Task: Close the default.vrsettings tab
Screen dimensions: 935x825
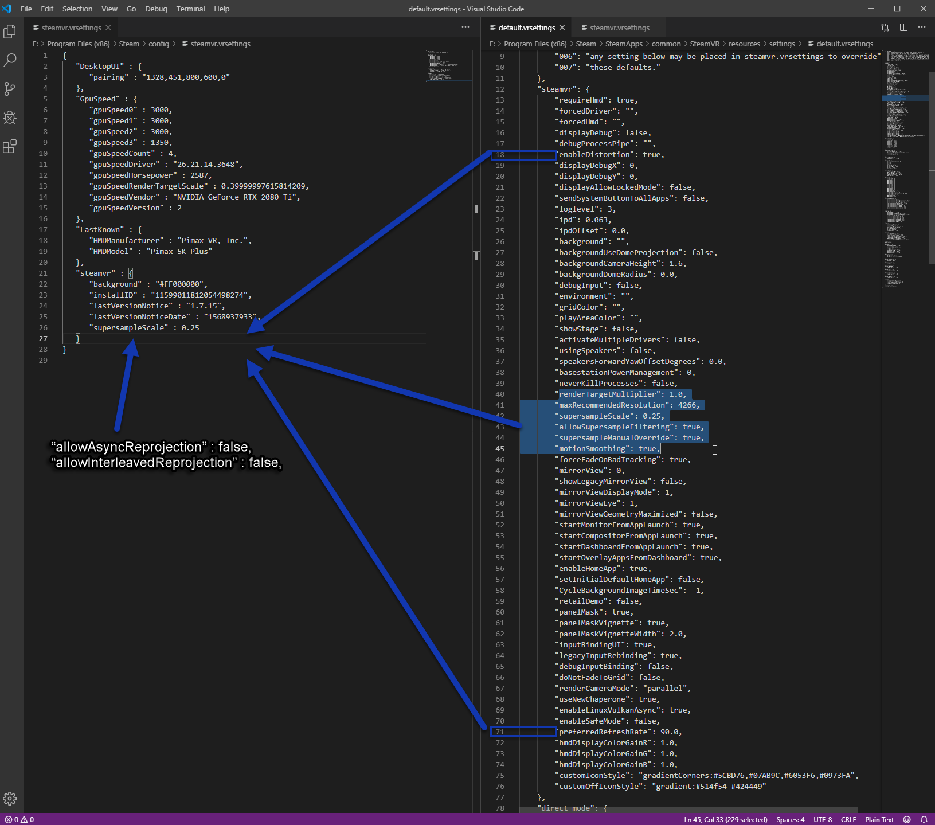Action: point(562,28)
